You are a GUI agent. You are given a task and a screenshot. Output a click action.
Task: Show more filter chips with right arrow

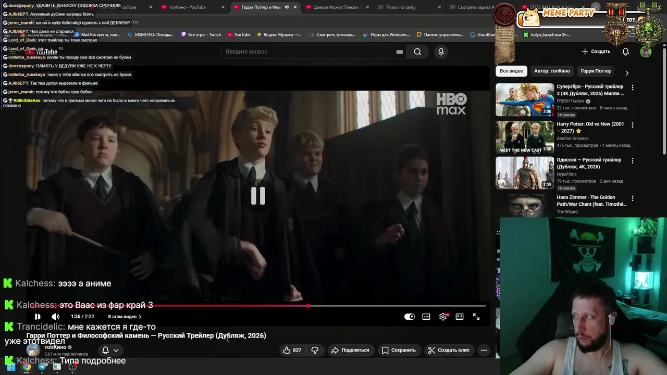[627, 73]
